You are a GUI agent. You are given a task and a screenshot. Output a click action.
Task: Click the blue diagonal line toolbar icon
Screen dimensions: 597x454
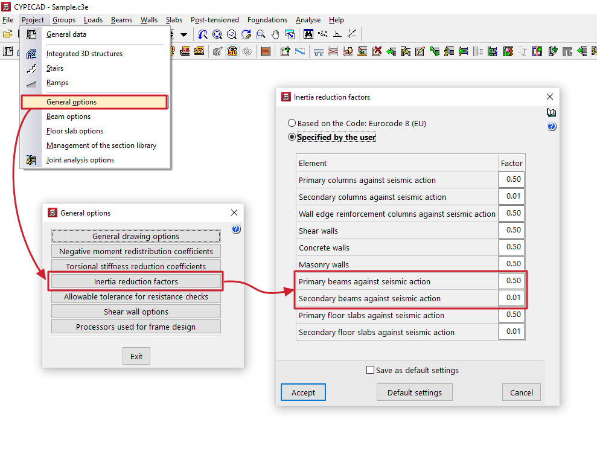299,51
